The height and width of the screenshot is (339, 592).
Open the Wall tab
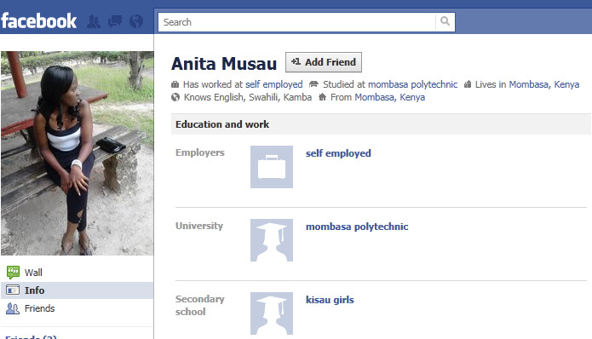coord(77,273)
